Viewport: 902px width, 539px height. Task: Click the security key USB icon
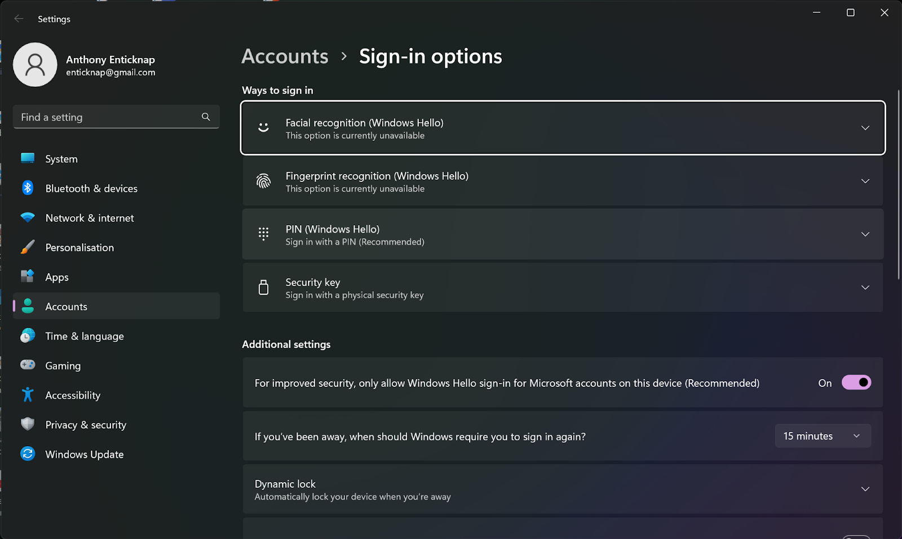pos(263,287)
